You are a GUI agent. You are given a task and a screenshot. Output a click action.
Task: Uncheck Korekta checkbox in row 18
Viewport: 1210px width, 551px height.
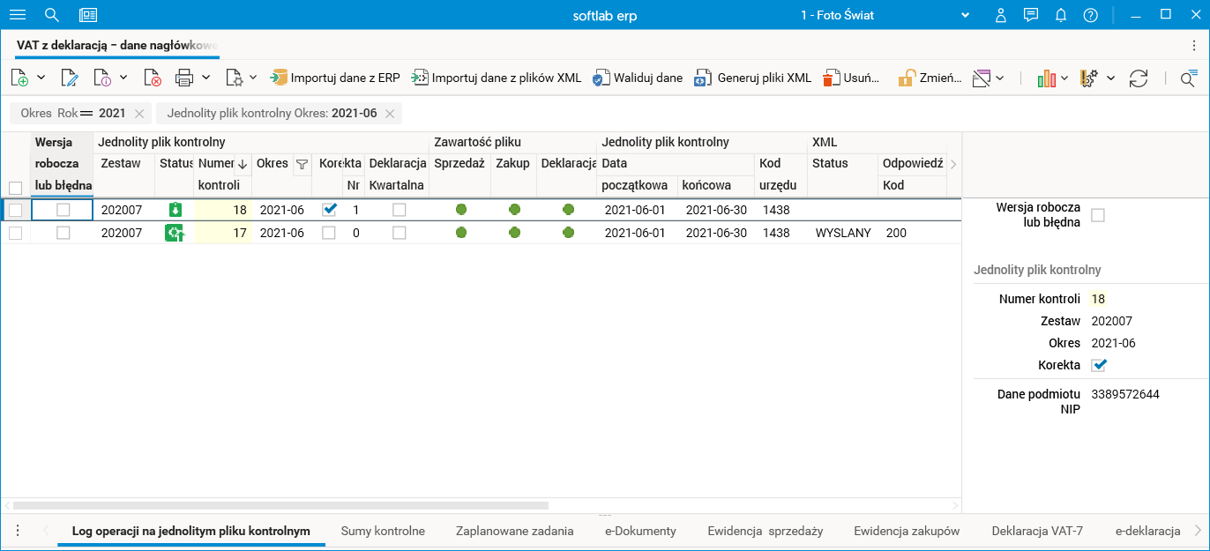329,210
